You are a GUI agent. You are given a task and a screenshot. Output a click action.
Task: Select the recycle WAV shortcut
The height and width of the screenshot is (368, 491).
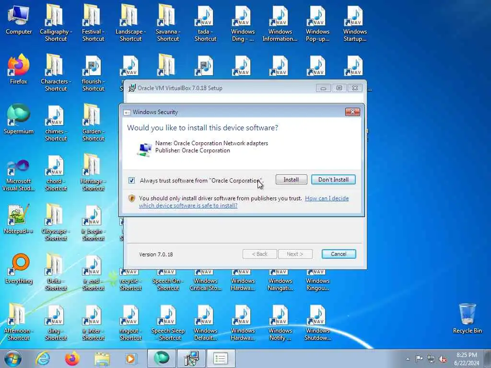click(130, 280)
